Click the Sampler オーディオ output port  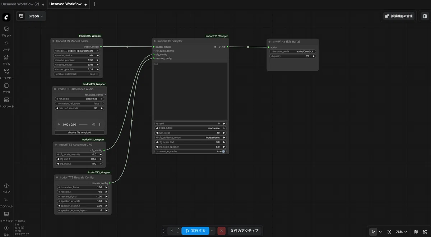(227, 47)
